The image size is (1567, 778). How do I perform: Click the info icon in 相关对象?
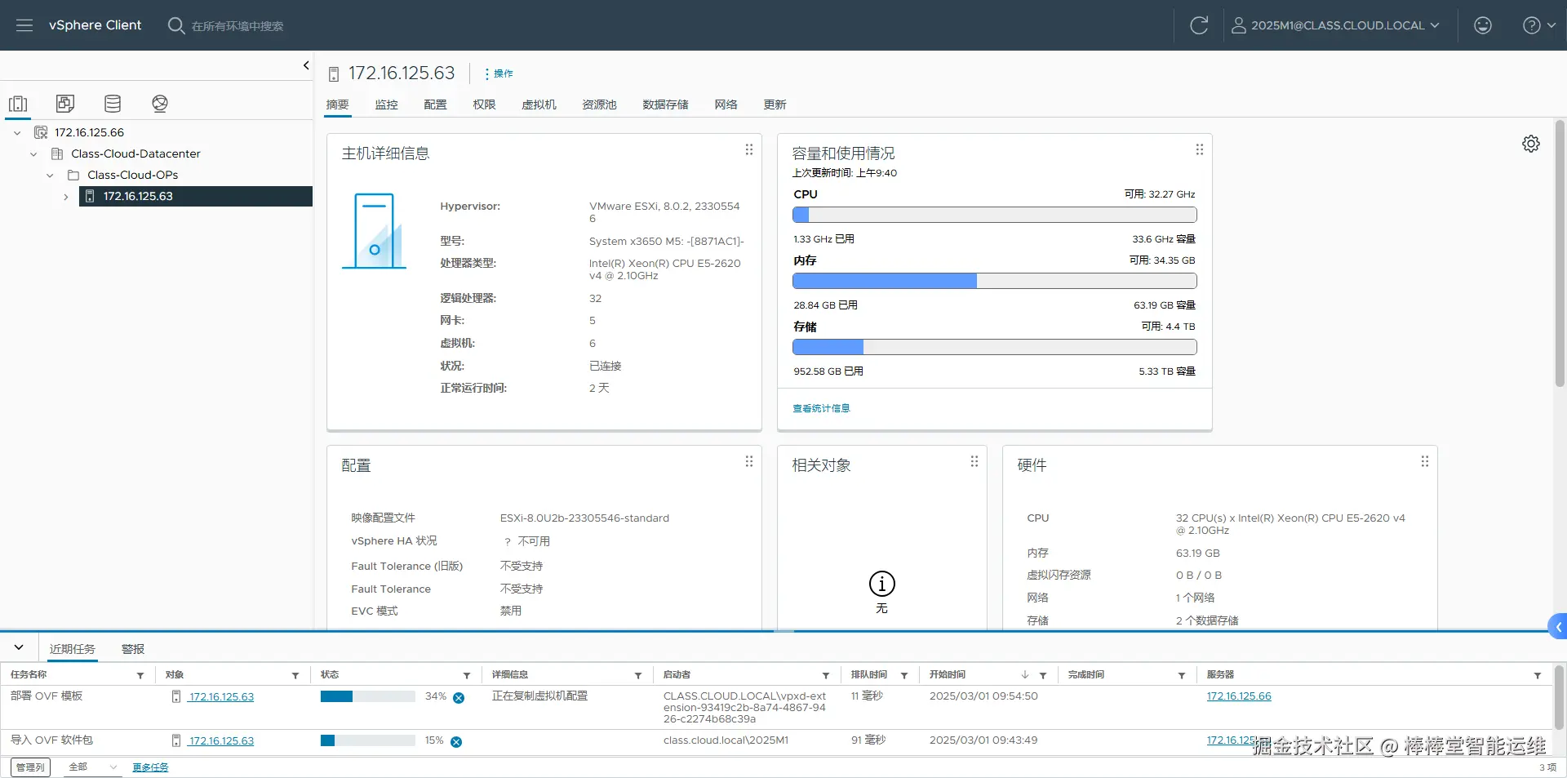click(881, 584)
